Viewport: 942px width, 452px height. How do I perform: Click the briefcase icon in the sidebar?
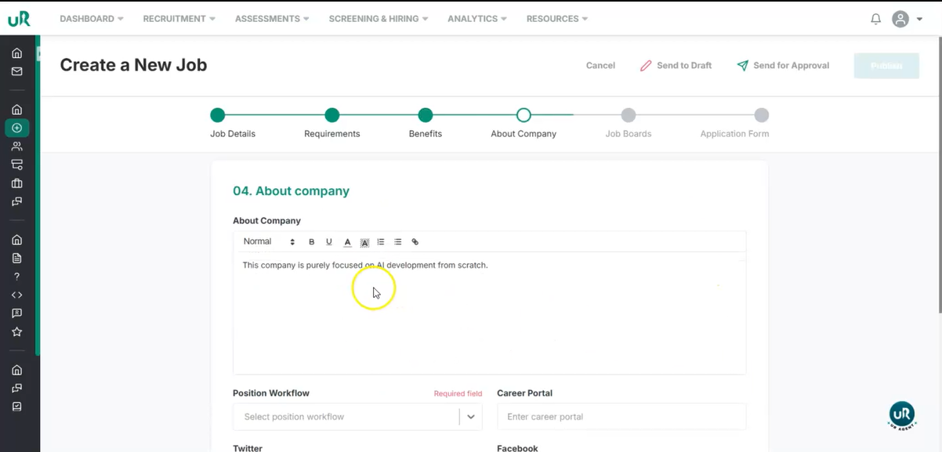pyautogui.click(x=16, y=183)
